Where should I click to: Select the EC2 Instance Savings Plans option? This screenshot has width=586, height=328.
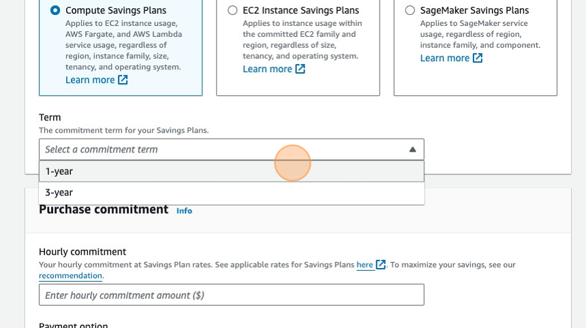coord(232,11)
